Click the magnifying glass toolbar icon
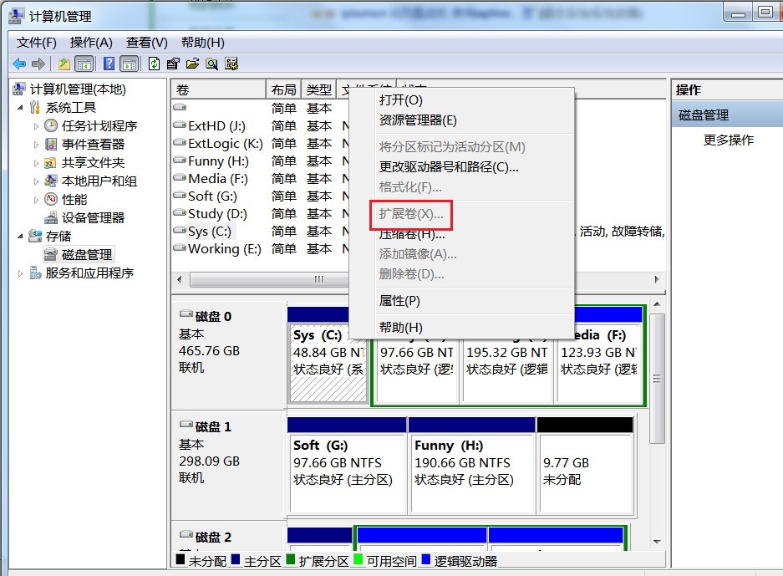The height and width of the screenshot is (576, 783). click(212, 64)
